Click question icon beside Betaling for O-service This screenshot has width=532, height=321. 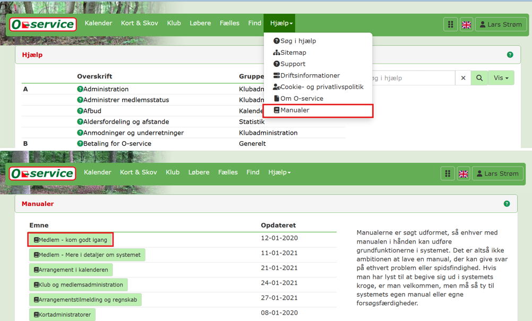(x=80, y=143)
